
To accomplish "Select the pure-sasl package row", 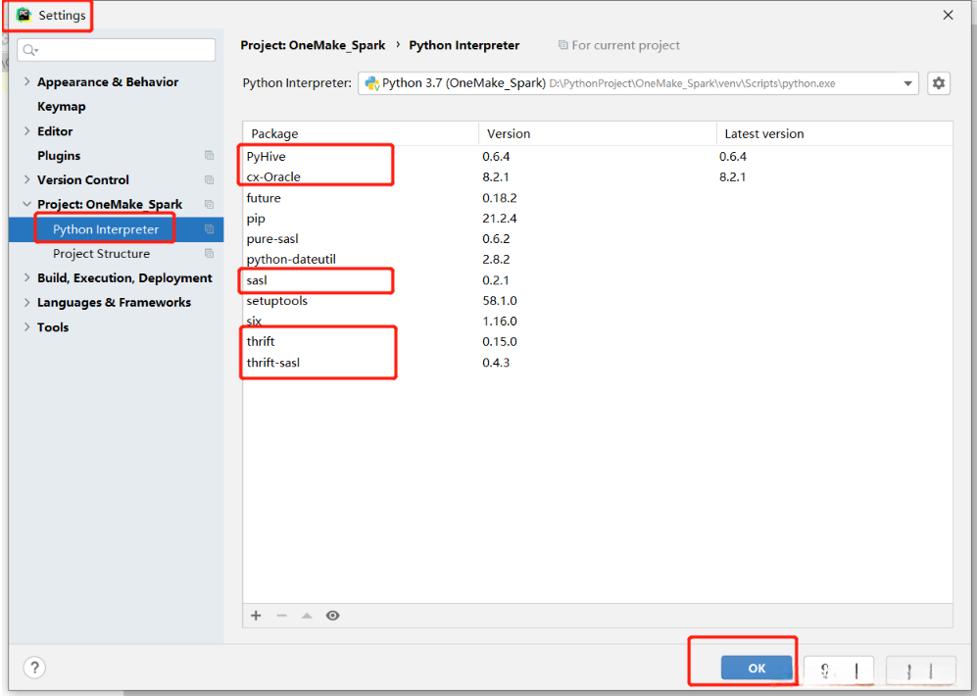I will click(598, 238).
